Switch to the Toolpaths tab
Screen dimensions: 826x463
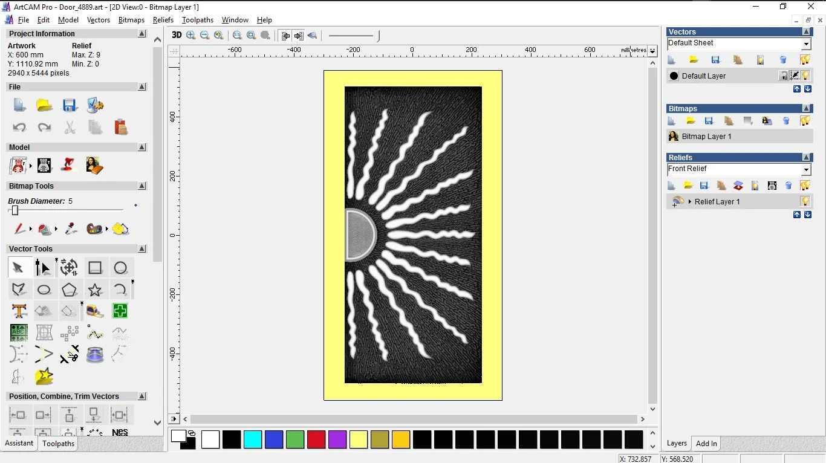pyautogui.click(x=58, y=444)
